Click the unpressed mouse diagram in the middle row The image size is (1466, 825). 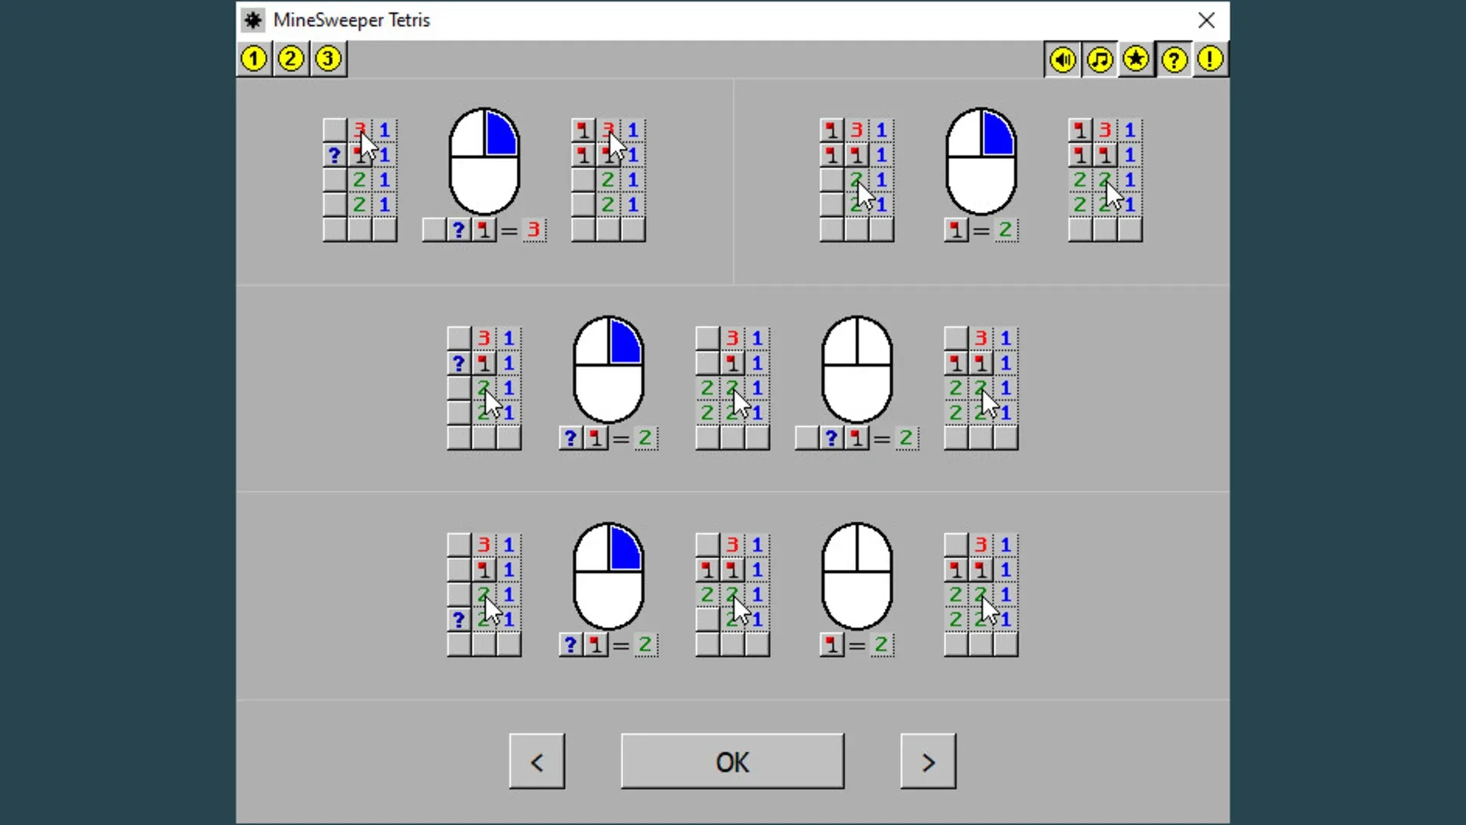click(857, 370)
